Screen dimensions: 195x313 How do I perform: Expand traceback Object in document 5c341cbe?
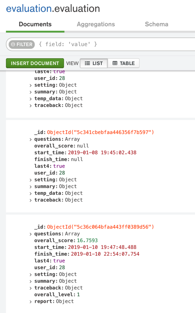[31, 200]
